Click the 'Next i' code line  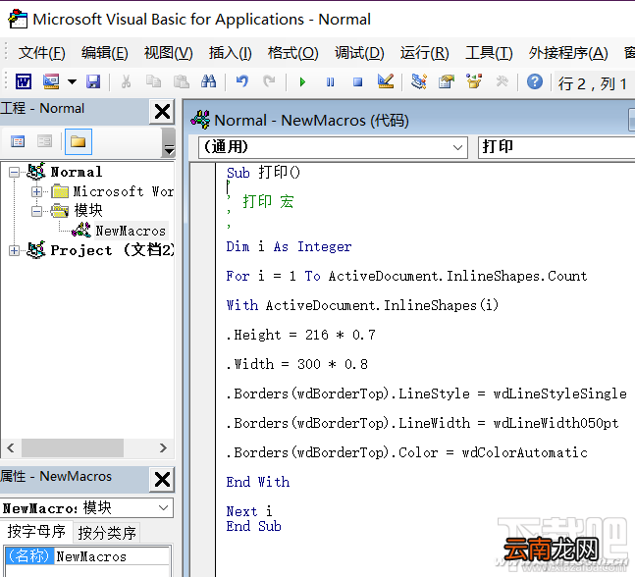[249, 511]
